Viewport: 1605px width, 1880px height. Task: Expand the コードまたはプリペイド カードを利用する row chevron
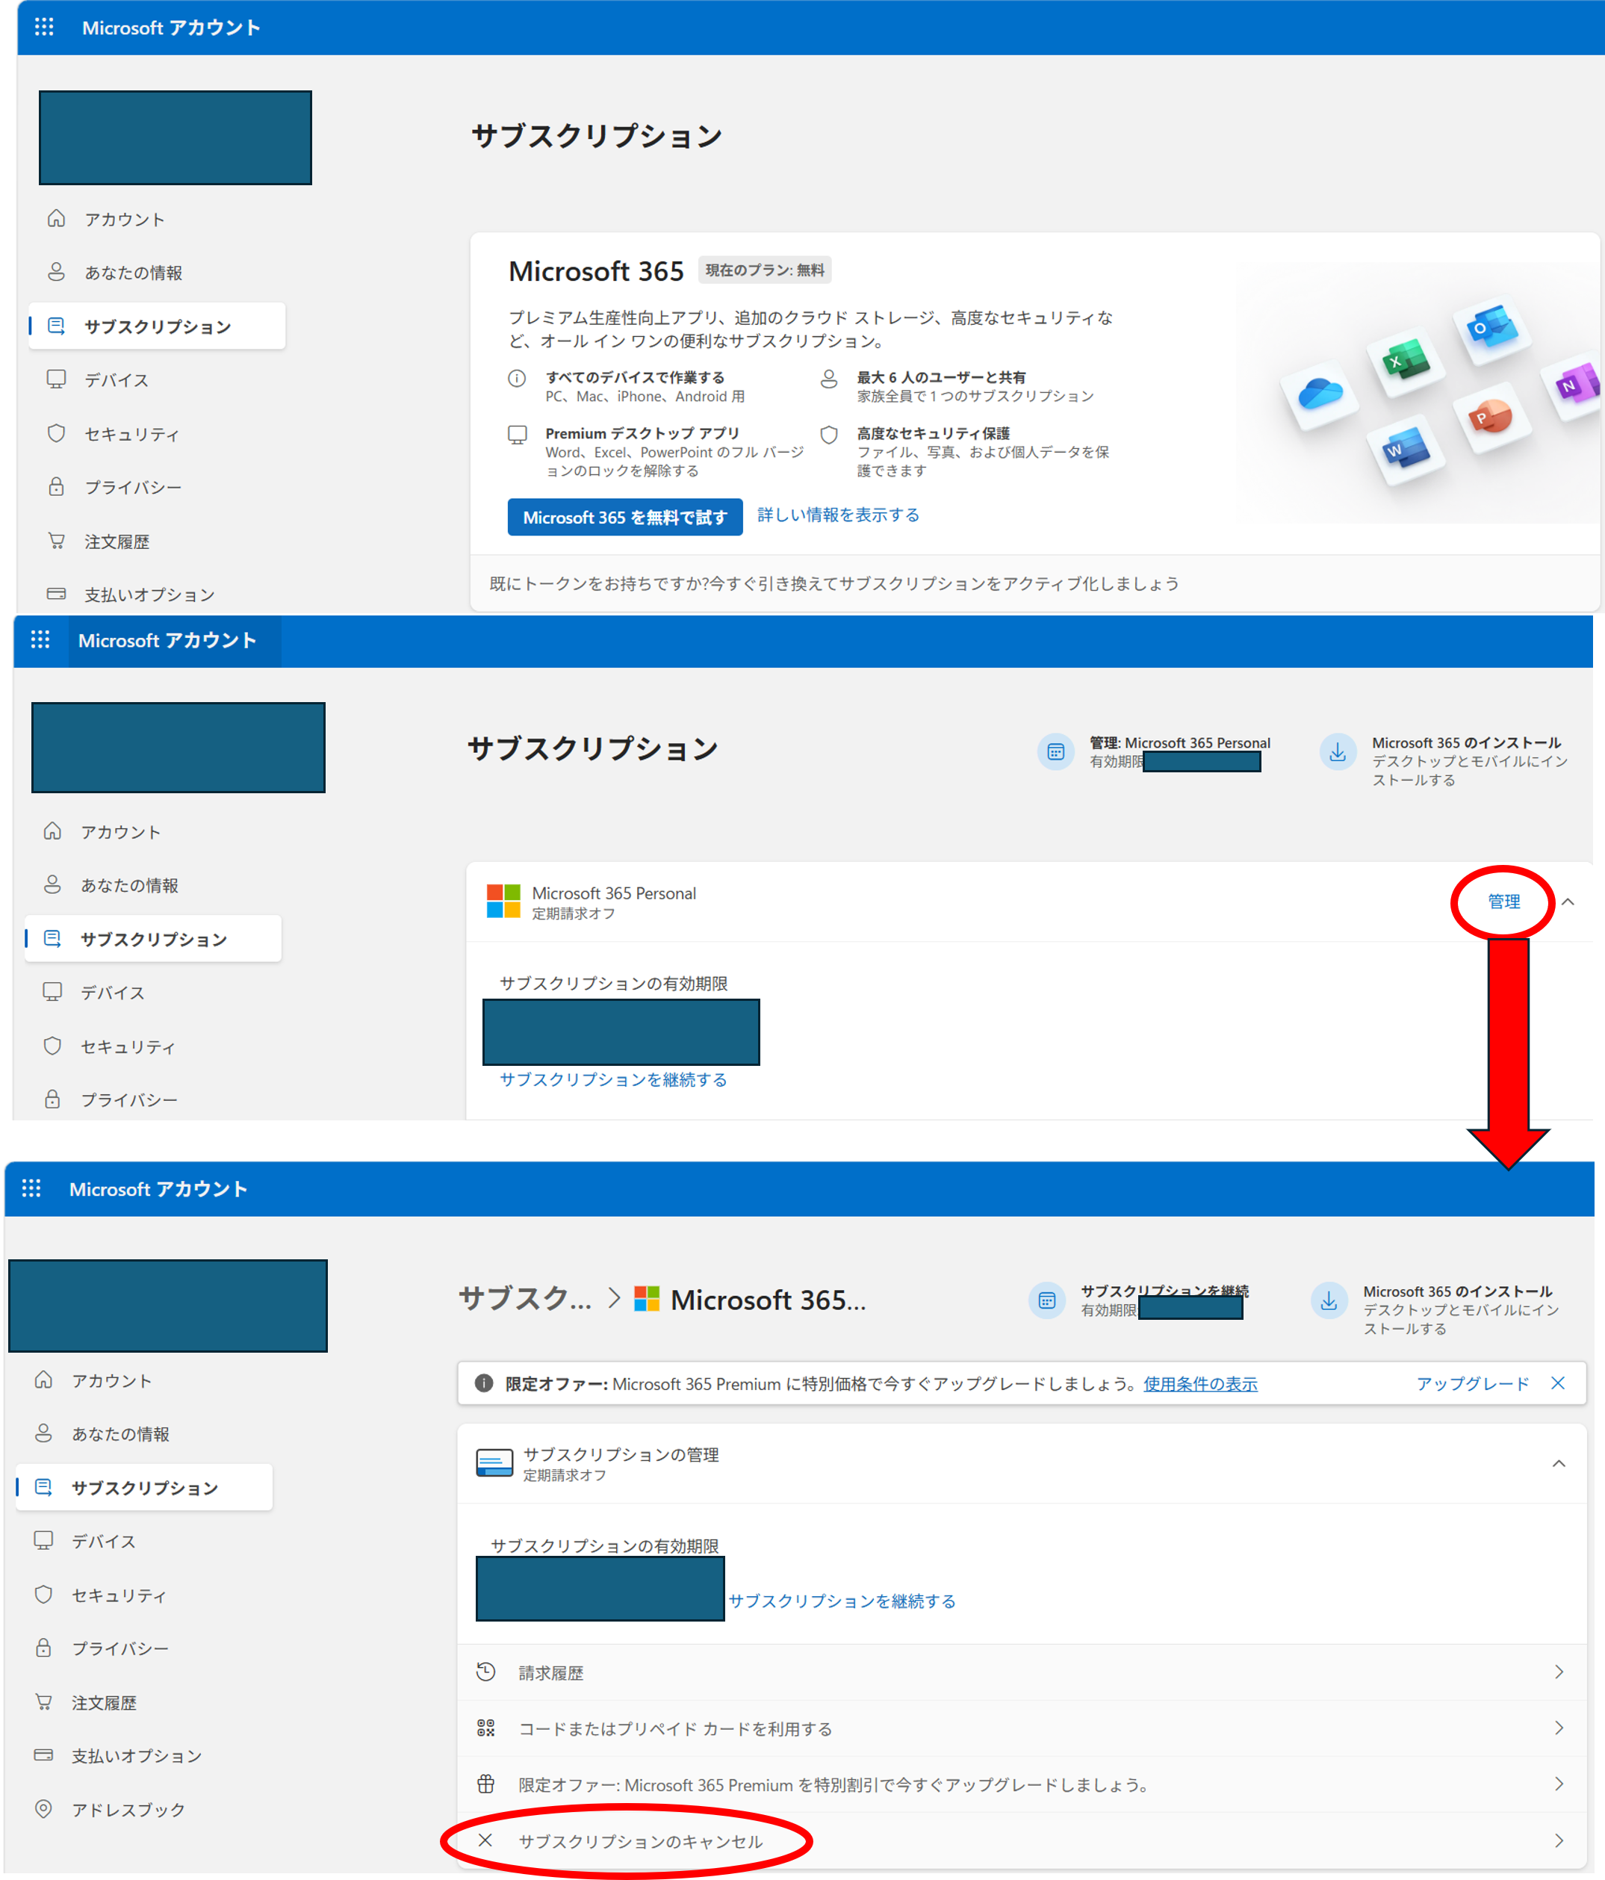[1559, 1728]
